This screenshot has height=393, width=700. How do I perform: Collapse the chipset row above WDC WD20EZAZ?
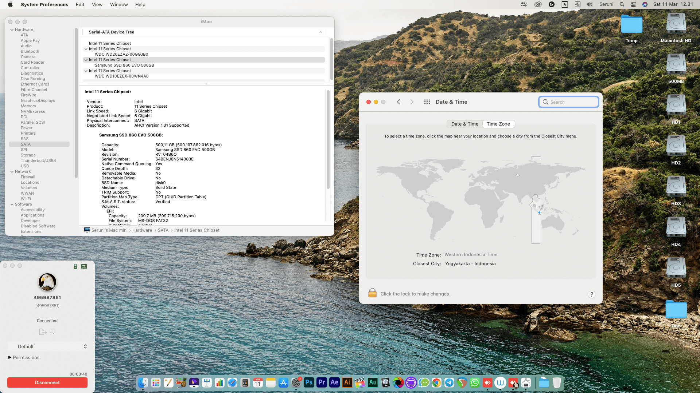(x=86, y=49)
